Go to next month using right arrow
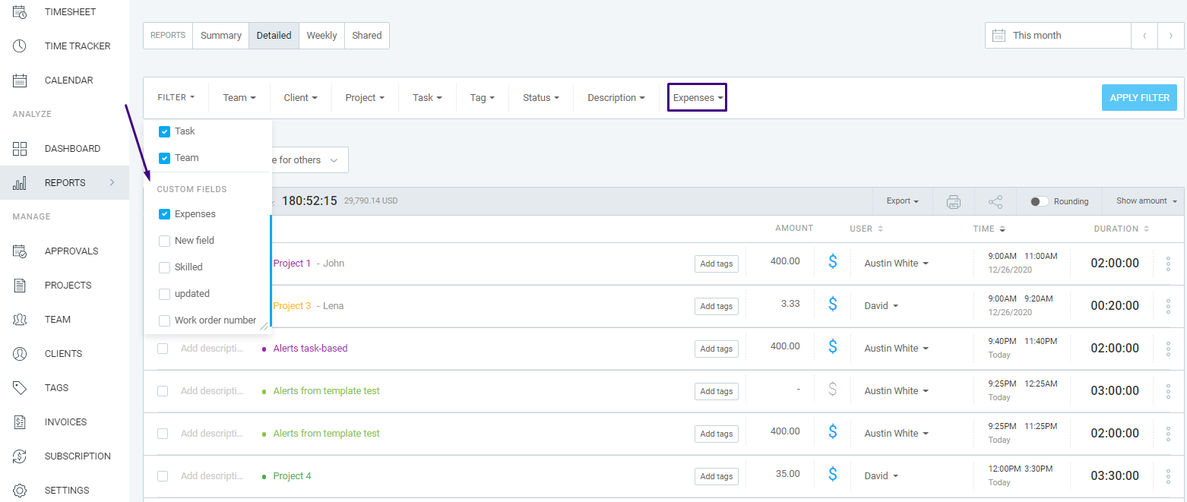Image resolution: width=1187 pixels, height=502 pixels. (x=1170, y=36)
